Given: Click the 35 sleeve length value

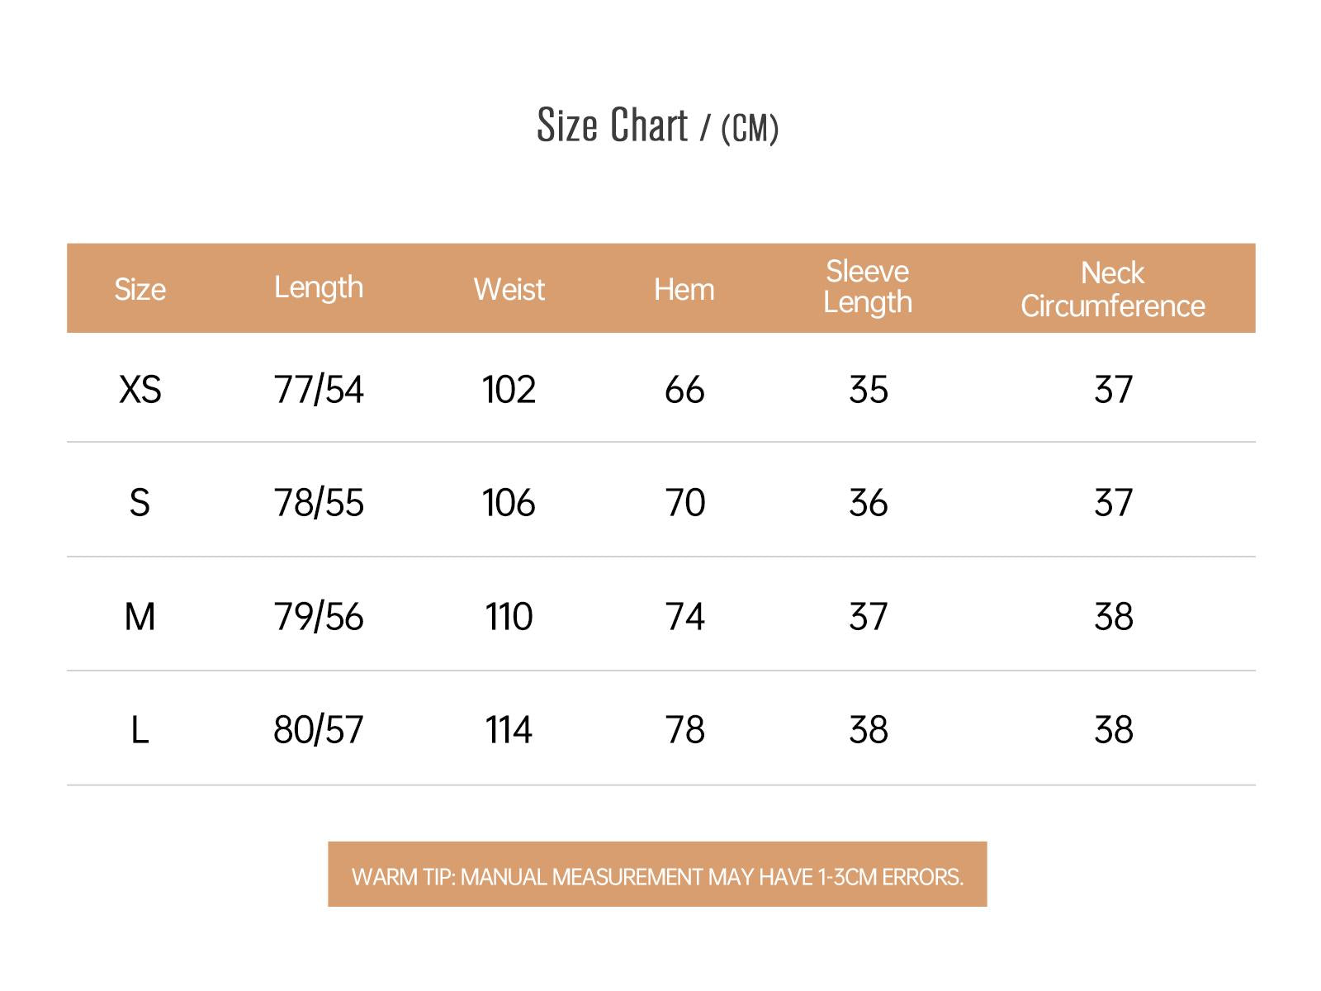Looking at the screenshot, I should click(868, 390).
